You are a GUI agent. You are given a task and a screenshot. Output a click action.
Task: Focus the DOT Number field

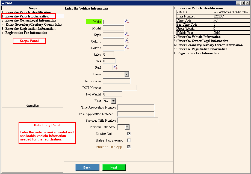(x=120, y=88)
